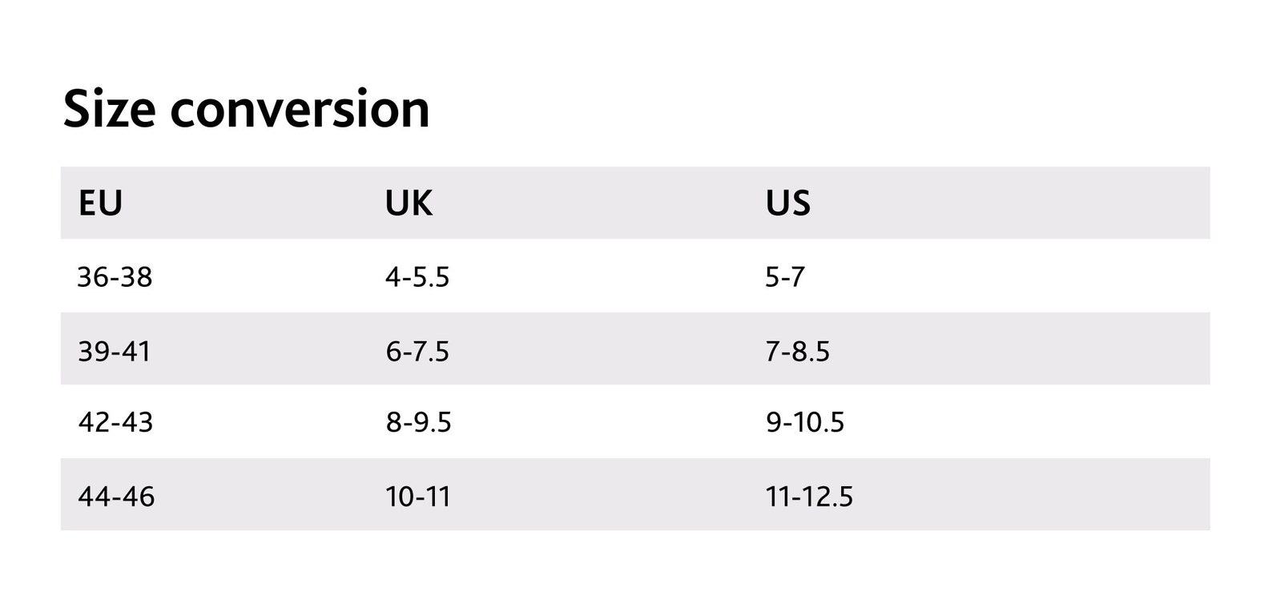
Task: Click the EU size 44-46 cell
Action: point(116,497)
